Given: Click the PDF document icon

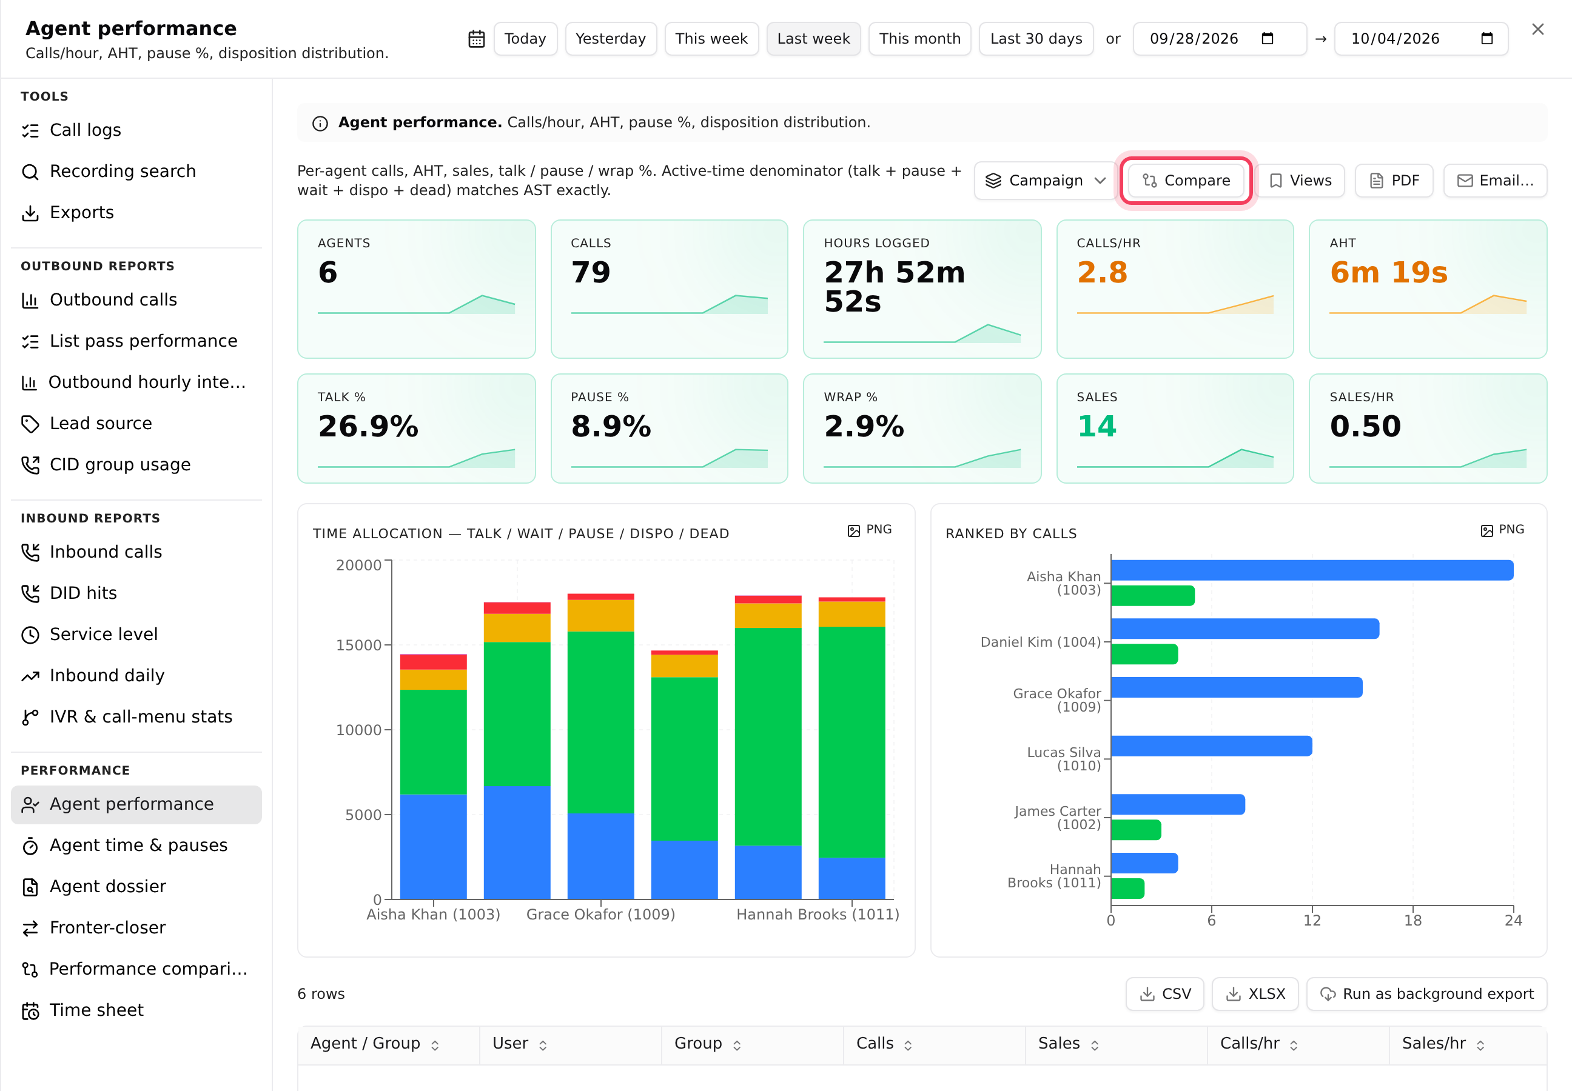Looking at the screenshot, I should (x=1376, y=181).
